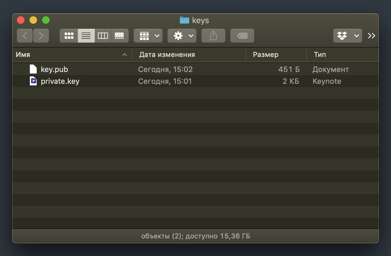
Task: Show more toolbar items via double chevron
Action: tap(372, 36)
